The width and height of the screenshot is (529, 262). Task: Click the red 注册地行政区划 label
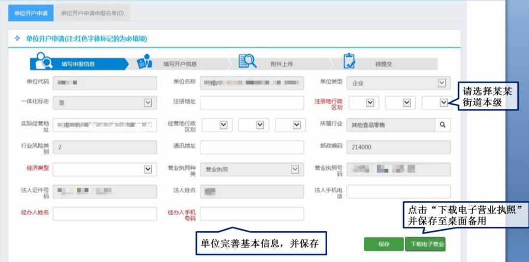point(329,104)
